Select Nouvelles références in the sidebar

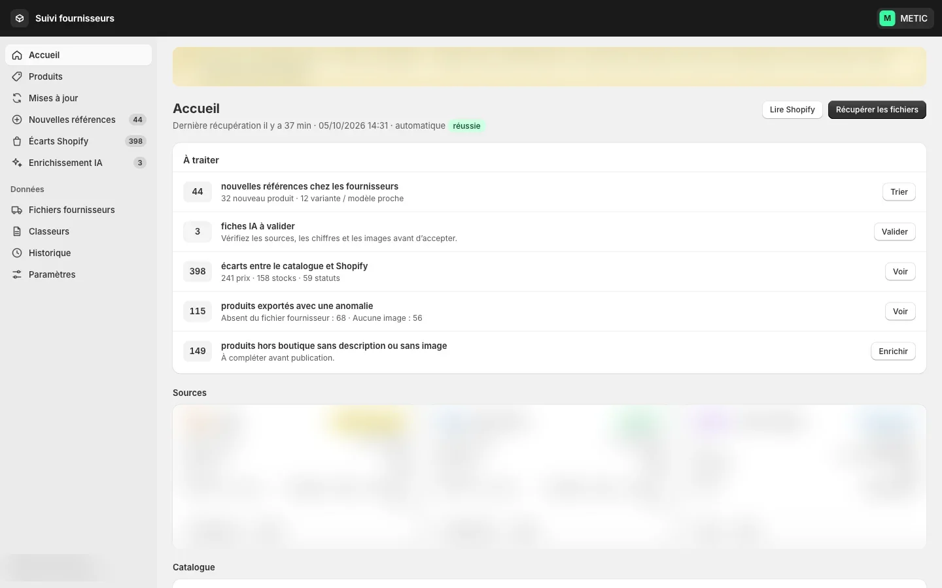tap(78, 120)
